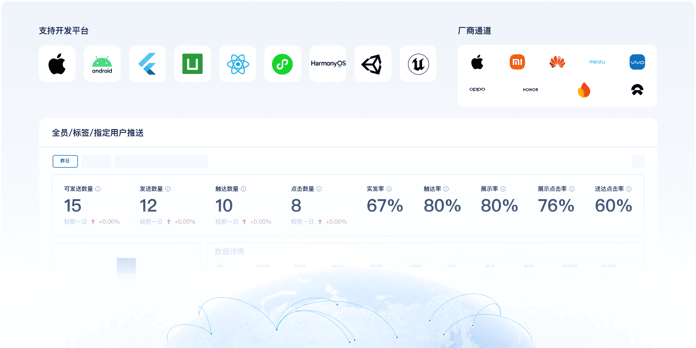This screenshot has height=348, width=696.
Task: Click the 点击数量 value 8
Action: [x=296, y=206]
